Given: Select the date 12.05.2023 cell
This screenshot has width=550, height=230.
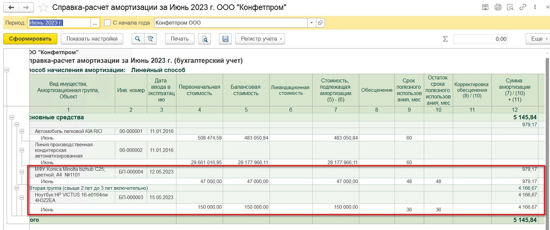Looking at the screenshot, I should click(161, 172).
